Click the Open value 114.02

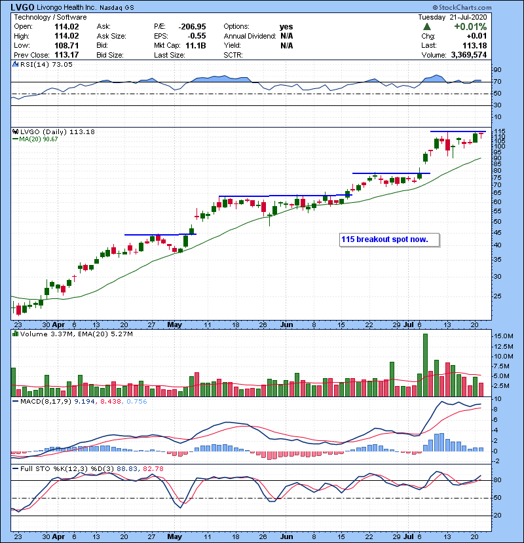pos(67,27)
